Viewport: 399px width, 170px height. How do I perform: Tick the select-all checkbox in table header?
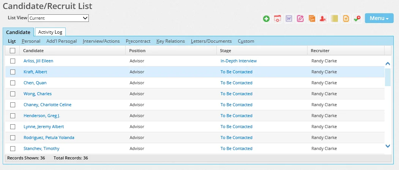click(x=13, y=51)
